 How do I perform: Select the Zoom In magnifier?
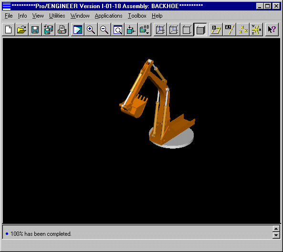click(91, 30)
